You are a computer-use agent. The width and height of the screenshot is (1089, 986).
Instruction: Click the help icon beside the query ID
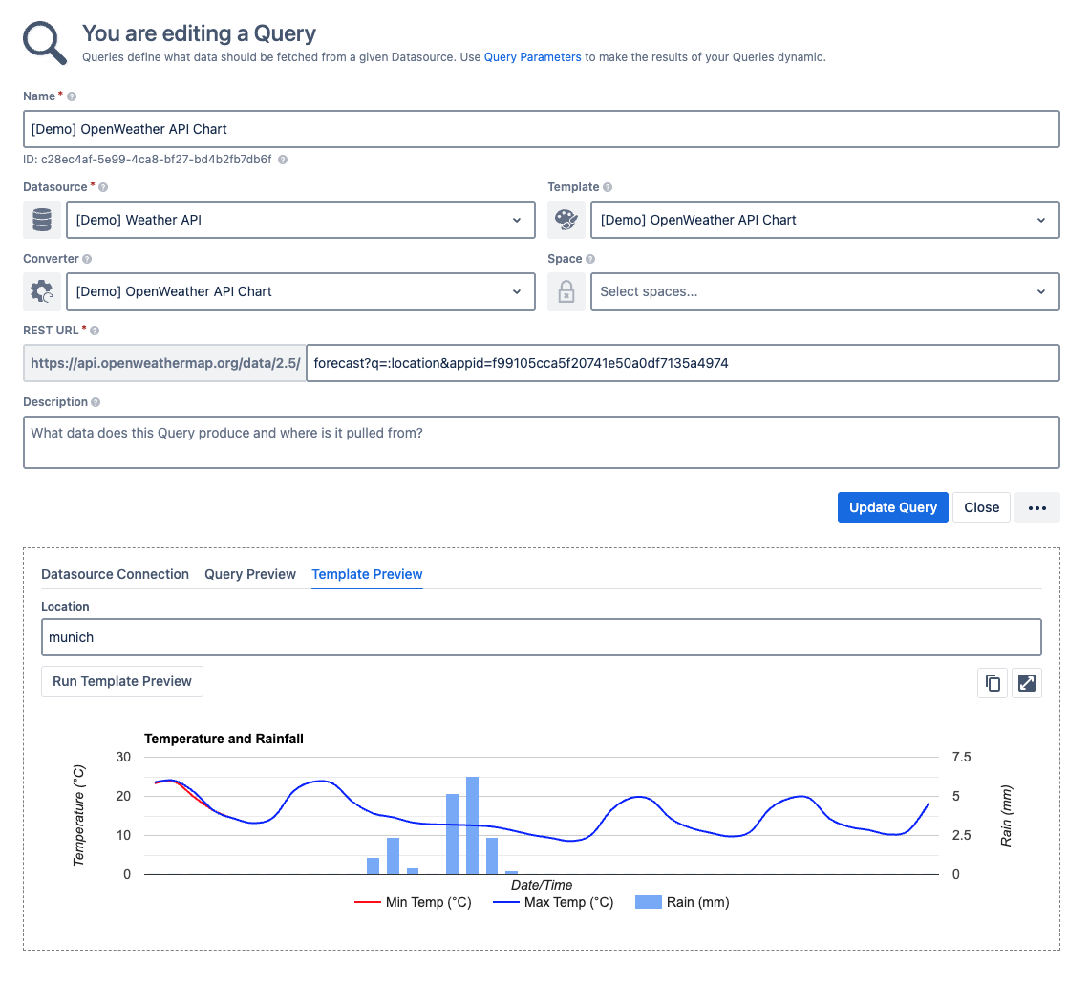tap(283, 160)
